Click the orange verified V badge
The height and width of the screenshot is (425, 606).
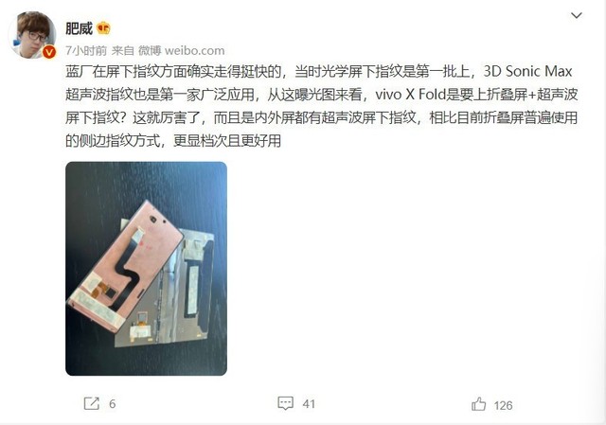click(49, 52)
